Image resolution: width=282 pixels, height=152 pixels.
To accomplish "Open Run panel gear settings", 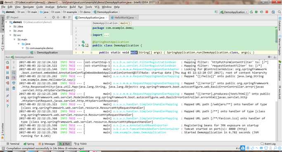I will 270,57.
